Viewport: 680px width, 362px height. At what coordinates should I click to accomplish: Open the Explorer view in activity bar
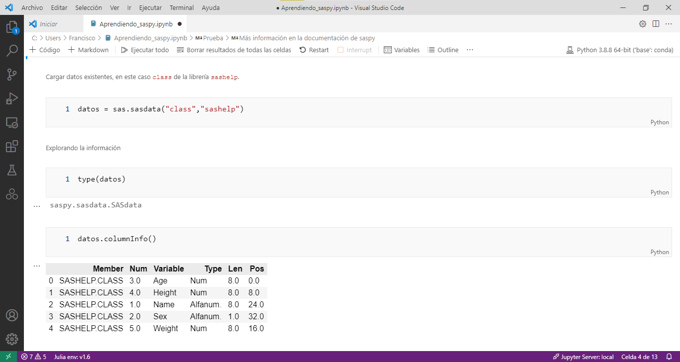(12, 27)
